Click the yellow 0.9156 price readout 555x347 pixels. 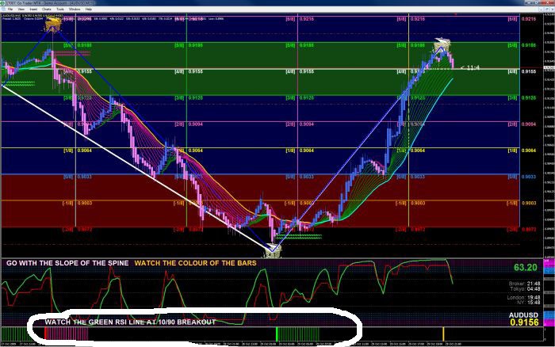(524, 322)
